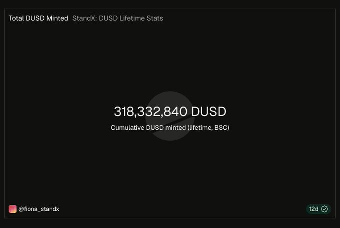Click the DUSD unit label after number
Viewport: 340px width, 228px height.
pos(209,112)
